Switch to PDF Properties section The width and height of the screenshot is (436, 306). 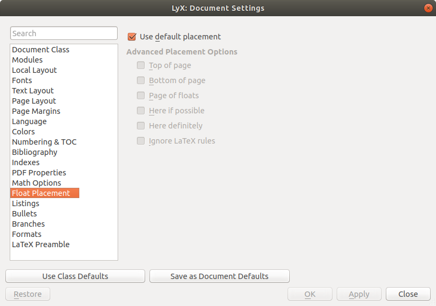tap(39, 173)
